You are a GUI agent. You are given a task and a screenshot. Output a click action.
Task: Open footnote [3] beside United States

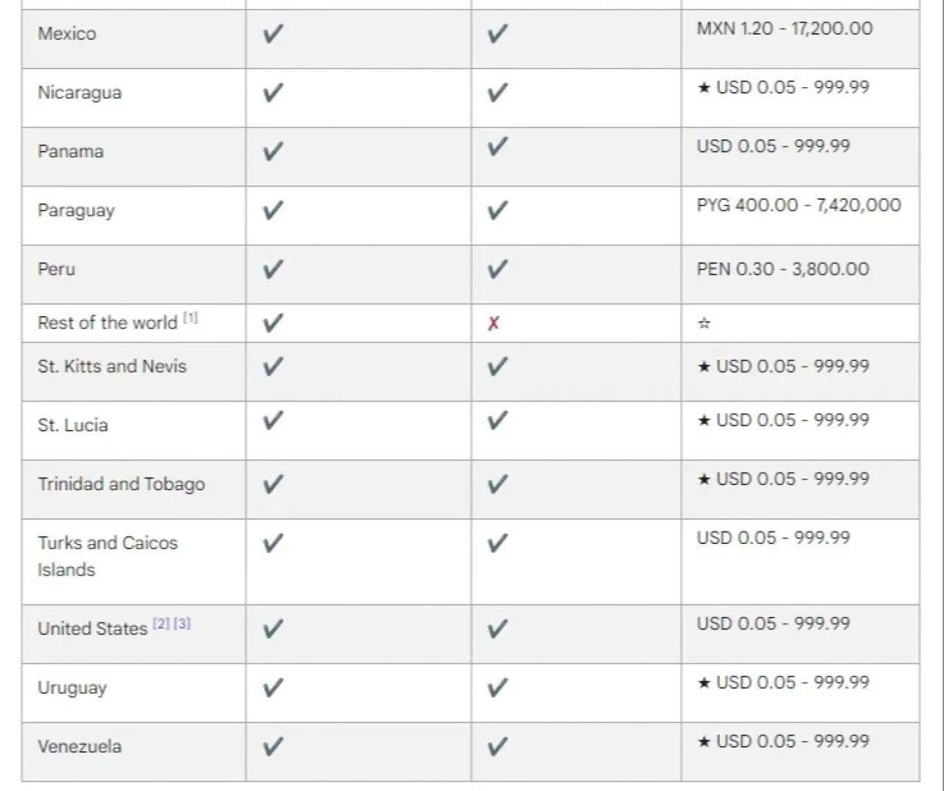tap(182, 624)
